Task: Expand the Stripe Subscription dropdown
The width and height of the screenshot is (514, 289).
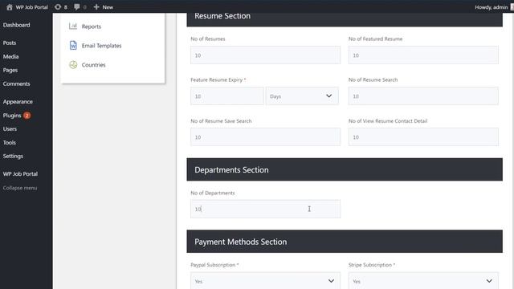Action: [x=423, y=281]
